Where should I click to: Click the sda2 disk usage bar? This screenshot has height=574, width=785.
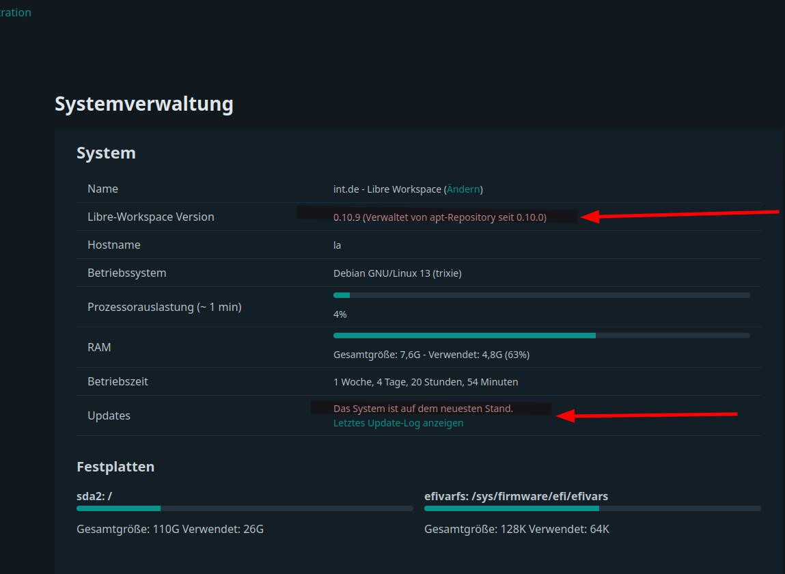point(245,508)
